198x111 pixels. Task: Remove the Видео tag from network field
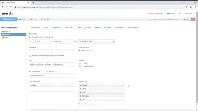point(46,64)
